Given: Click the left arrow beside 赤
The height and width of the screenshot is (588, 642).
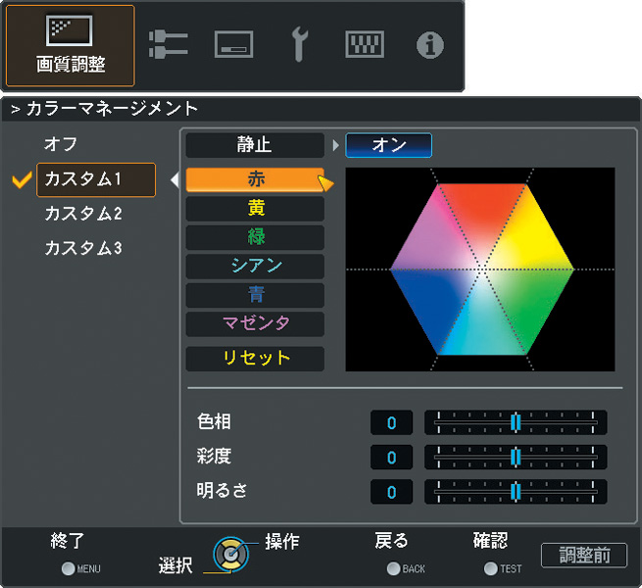Looking at the screenshot, I should [x=174, y=179].
